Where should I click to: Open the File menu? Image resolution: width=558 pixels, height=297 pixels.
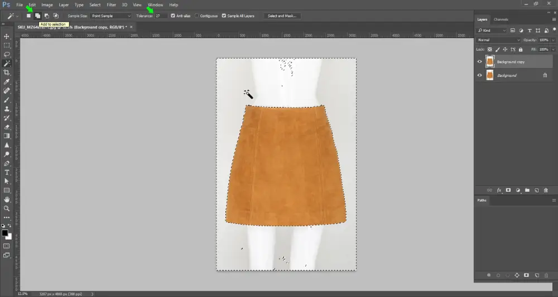point(20,5)
